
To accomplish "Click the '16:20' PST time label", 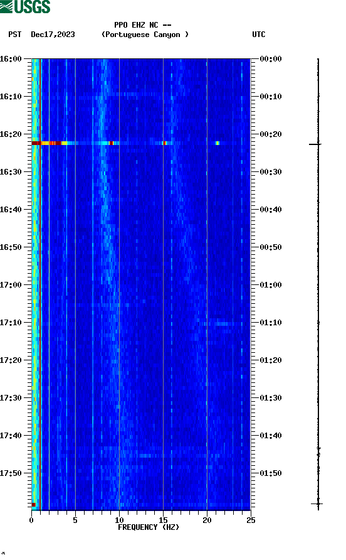I will pyautogui.click(x=11, y=134).
